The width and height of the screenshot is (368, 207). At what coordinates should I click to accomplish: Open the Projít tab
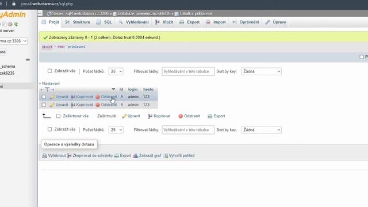[x=51, y=22]
